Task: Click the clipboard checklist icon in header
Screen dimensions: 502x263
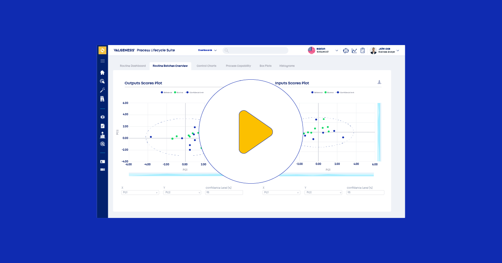Action: pos(363,51)
